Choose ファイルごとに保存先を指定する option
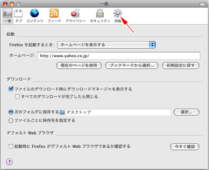The height and width of the screenshot is (170, 209). pos(11,120)
